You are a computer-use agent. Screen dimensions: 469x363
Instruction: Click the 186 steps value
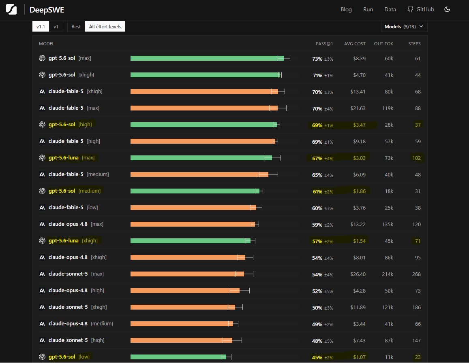[x=416, y=308]
